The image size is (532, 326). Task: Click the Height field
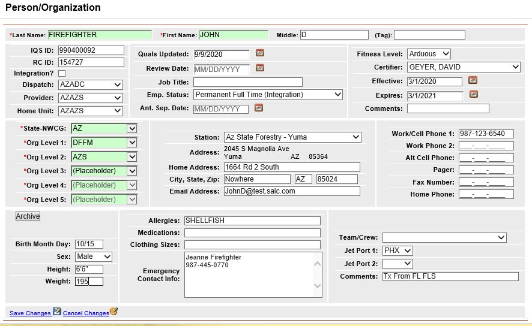click(89, 270)
